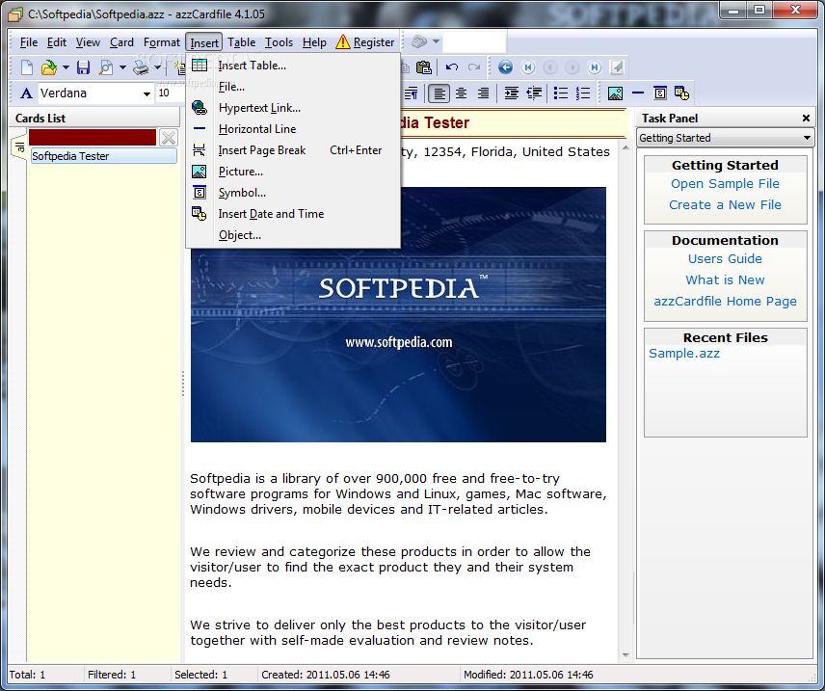Expand the phone dialer dropdown arrow
This screenshot has width=825, height=691.
click(x=436, y=41)
